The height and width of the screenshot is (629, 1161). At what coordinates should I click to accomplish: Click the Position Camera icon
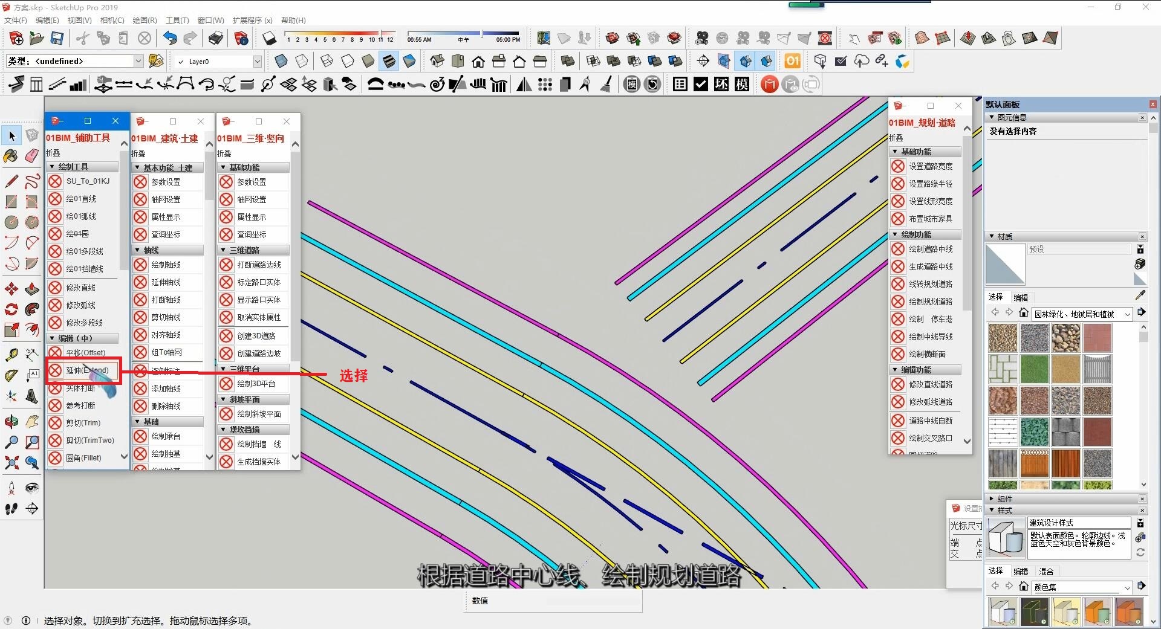point(11,488)
